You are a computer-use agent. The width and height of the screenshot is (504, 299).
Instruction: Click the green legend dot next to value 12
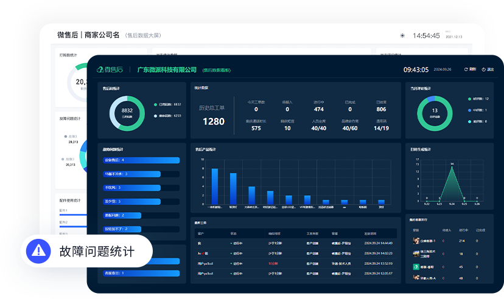[x=469, y=99]
